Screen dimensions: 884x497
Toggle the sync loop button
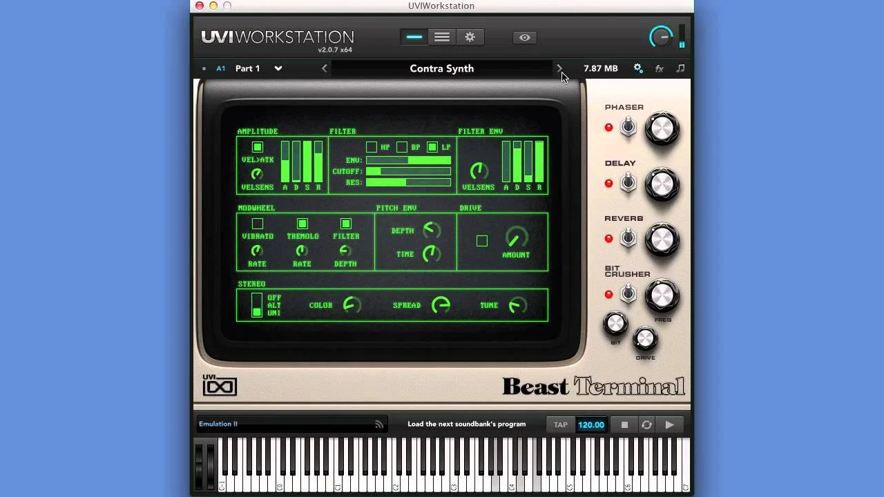click(x=646, y=425)
